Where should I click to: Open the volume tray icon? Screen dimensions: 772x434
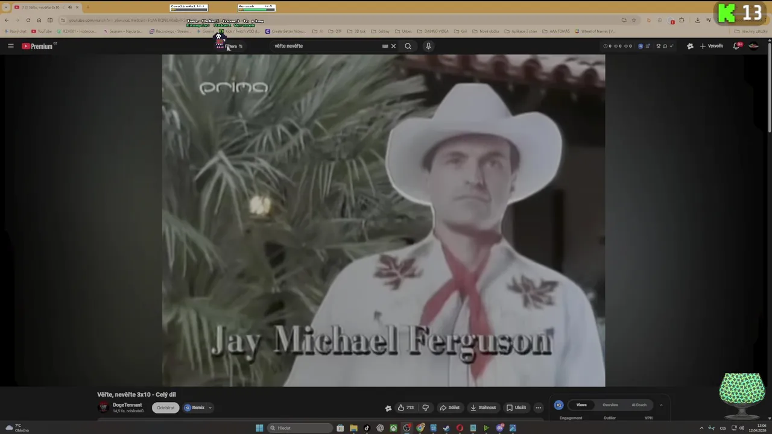click(x=741, y=428)
